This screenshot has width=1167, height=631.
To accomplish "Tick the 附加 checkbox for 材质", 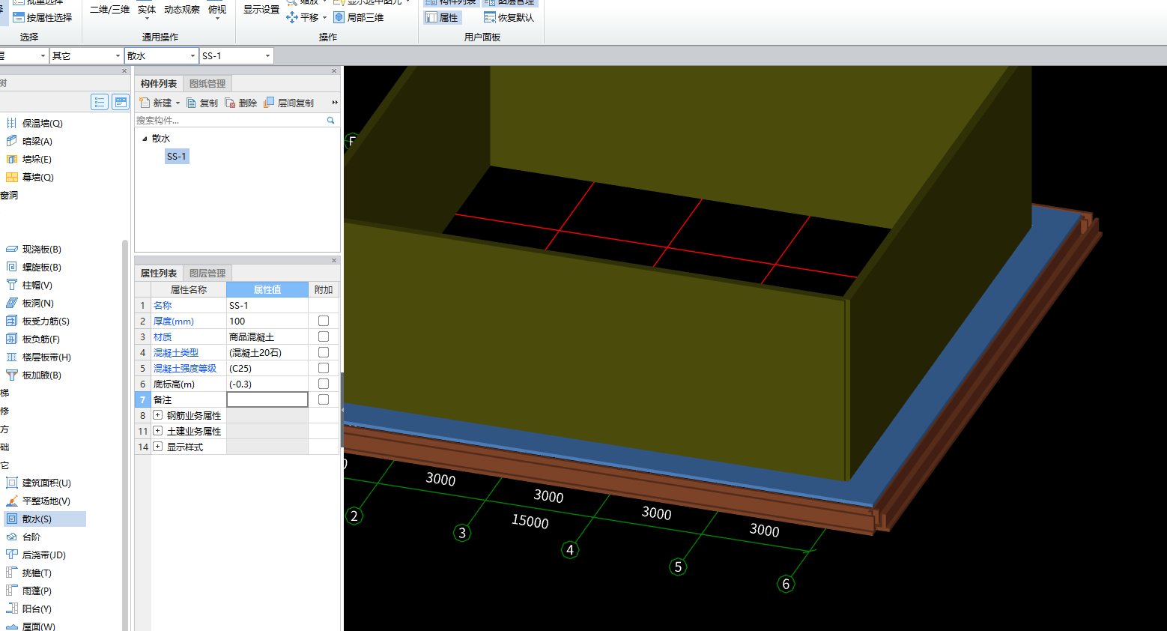I will point(324,336).
